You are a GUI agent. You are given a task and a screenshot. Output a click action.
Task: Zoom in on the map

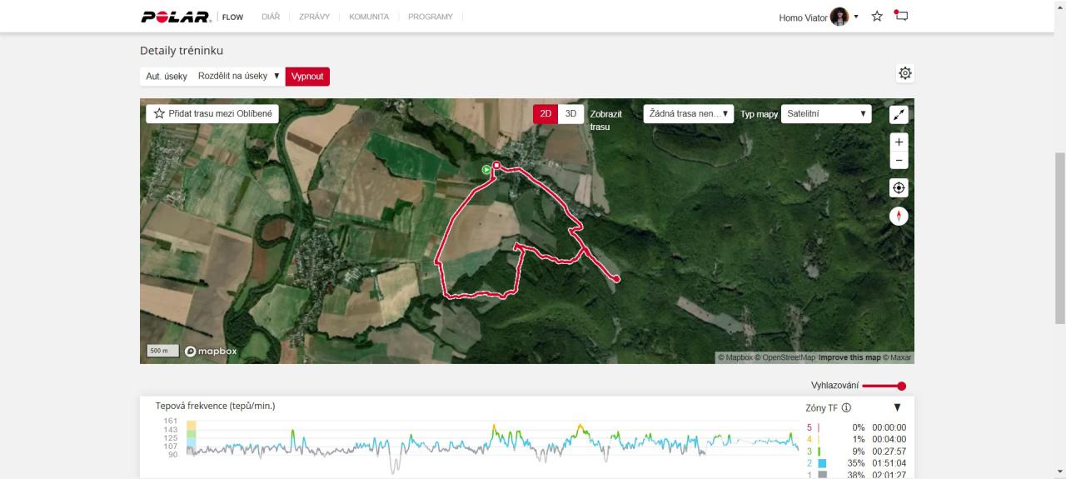[x=899, y=142]
